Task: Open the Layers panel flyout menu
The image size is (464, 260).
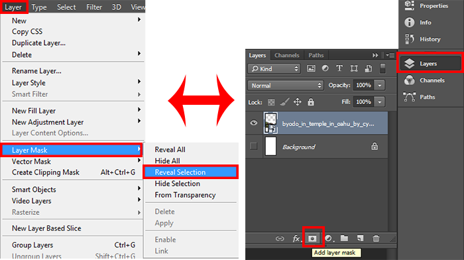Action: [x=390, y=55]
